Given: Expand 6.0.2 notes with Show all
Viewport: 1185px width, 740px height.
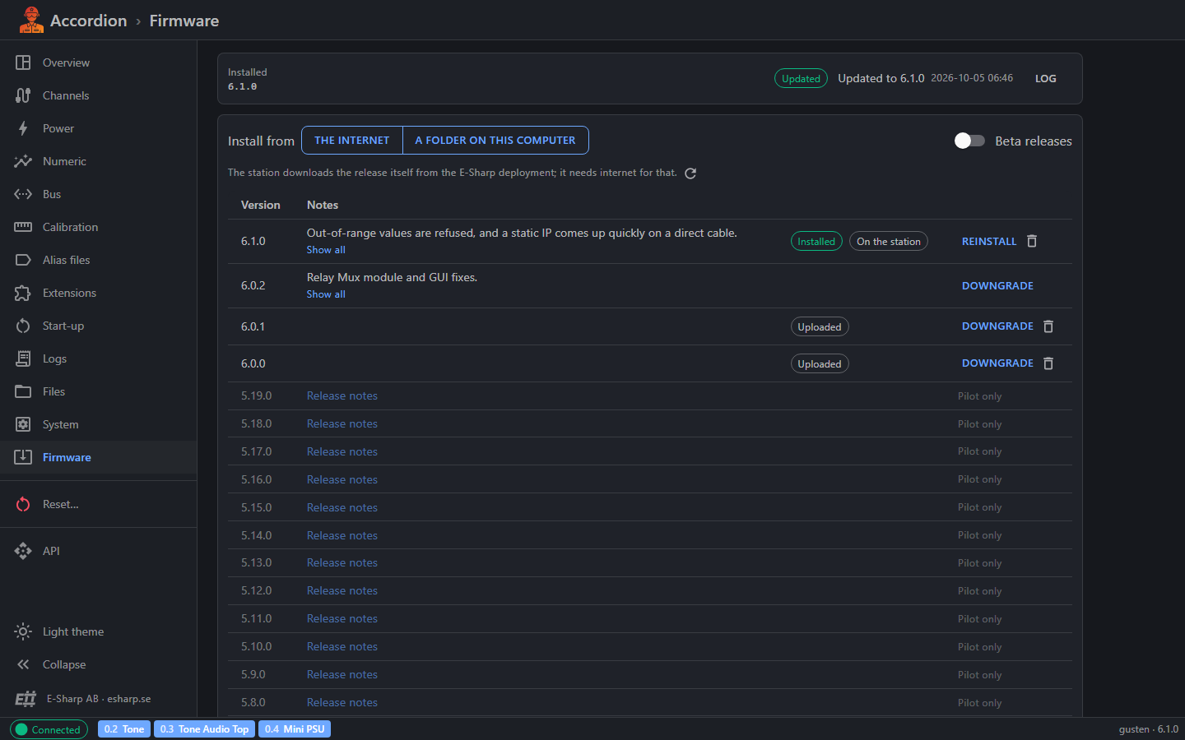Looking at the screenshot, I should 326,294.
